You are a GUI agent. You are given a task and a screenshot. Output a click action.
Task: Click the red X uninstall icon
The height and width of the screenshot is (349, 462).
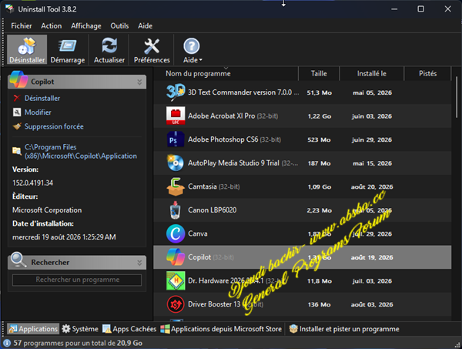point(17,98)
